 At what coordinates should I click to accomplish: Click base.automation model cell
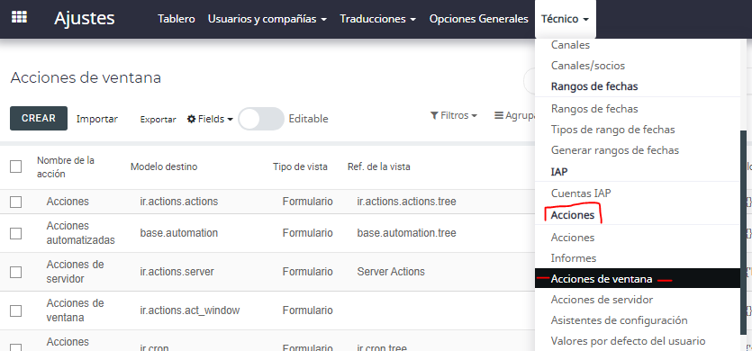click(179, 233)
